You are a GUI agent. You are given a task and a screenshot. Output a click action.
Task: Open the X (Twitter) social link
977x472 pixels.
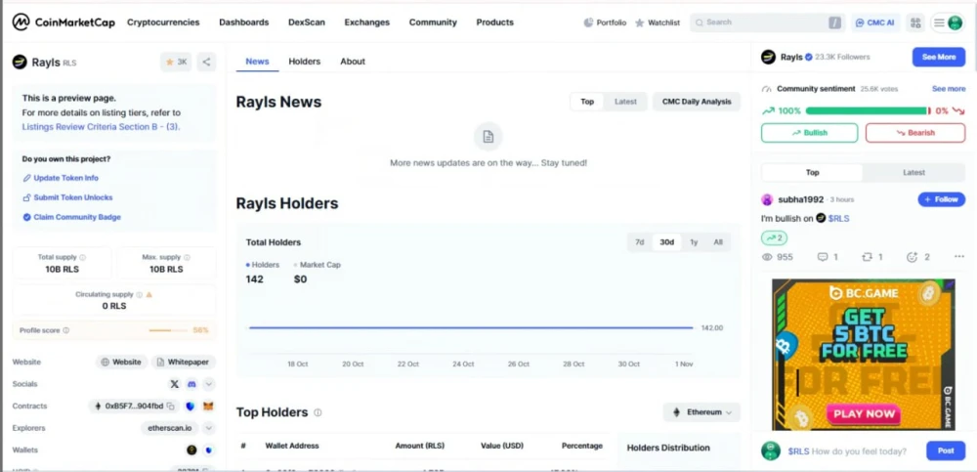tap(175, 384)
